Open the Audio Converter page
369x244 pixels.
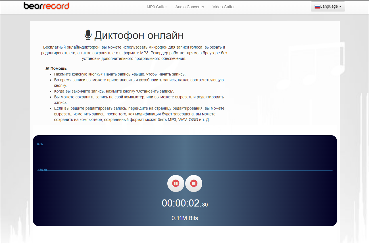190,7
